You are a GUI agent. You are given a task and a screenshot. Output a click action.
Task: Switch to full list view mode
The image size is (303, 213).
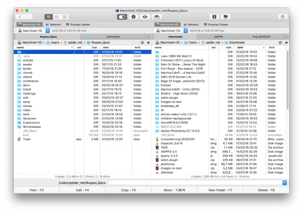tap(48, 17)
